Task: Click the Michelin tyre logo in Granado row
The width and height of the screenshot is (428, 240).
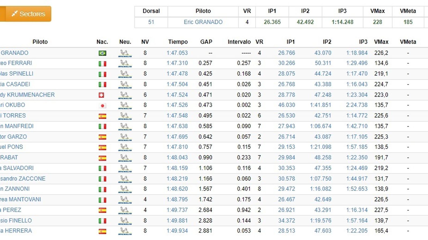Action: (x=125, y=53)
